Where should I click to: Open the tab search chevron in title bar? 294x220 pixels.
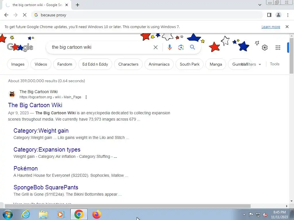pyautogui.click(x=260, y=5)
